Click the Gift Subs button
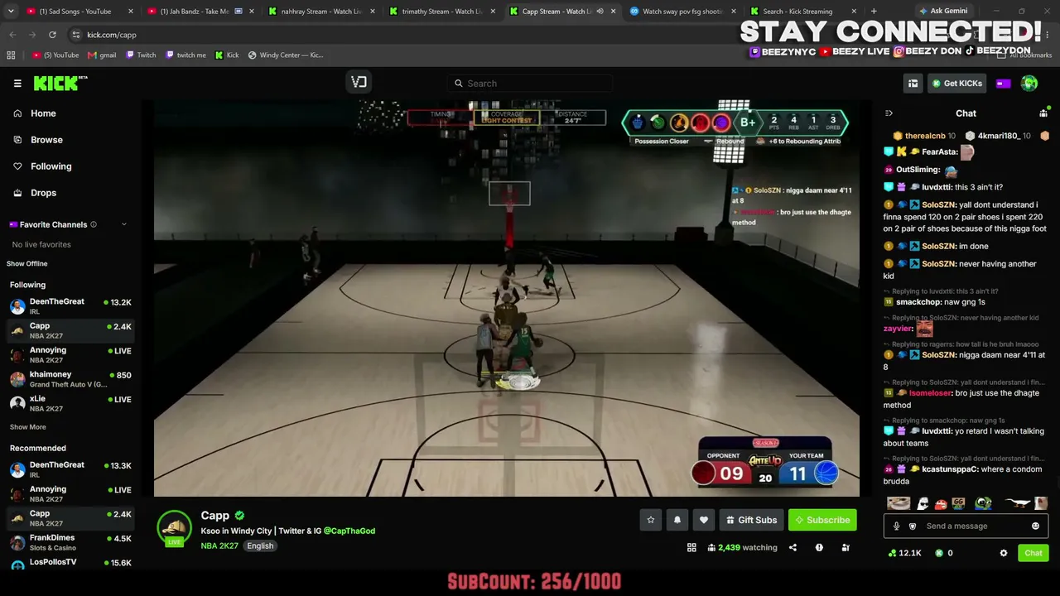1060x596 pixels. [751, 520]
